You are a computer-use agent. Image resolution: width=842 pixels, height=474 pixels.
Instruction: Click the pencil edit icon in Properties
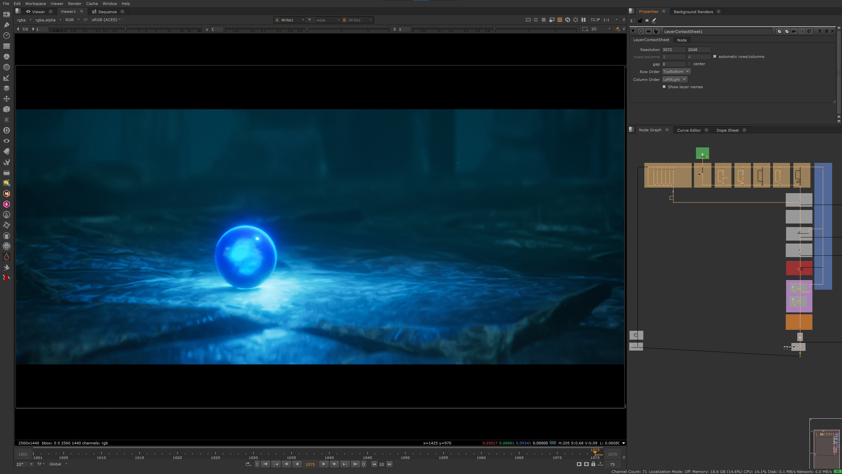click(654, 20)
